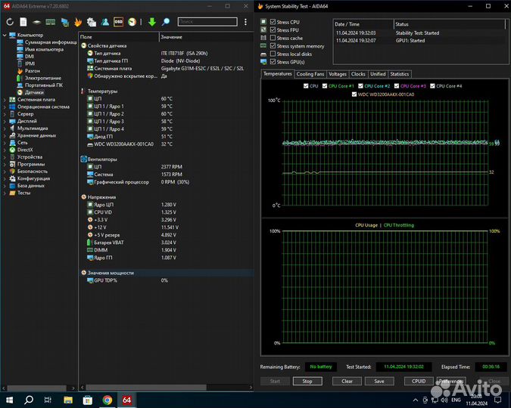Open Task View on the taskbar

coord(48,400)
